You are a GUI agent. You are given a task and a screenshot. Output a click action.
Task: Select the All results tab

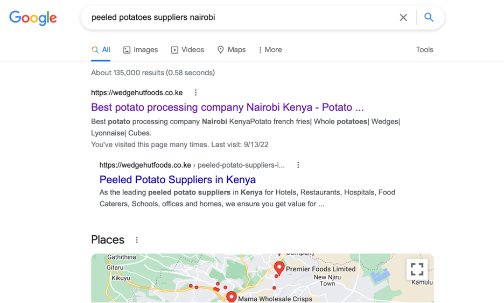(101, 50)
